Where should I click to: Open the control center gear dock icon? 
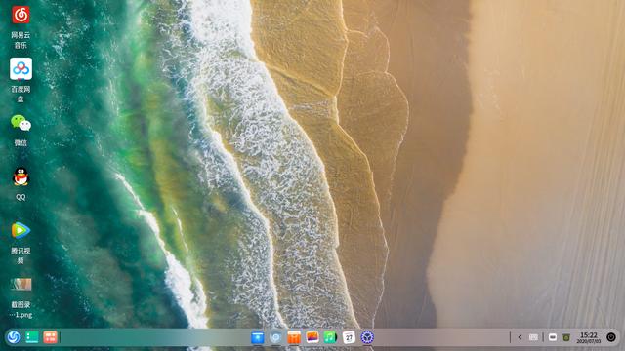coord(367,338)
